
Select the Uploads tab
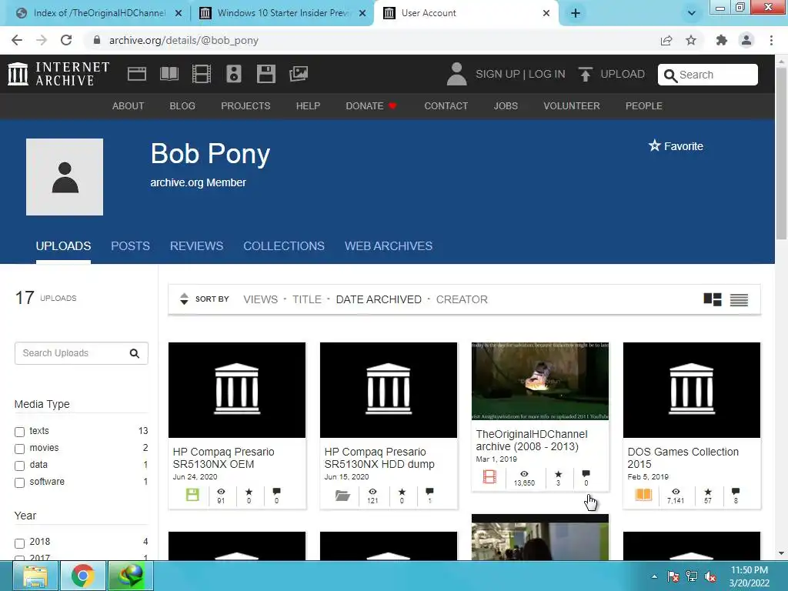(63, 245)
